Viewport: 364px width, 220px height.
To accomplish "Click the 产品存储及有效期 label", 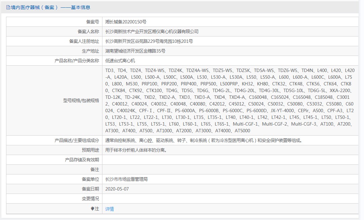I will [82, 160].
